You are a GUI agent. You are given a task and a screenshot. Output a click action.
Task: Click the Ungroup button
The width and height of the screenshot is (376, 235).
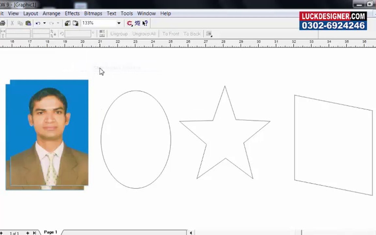click(x=119, y=34)
